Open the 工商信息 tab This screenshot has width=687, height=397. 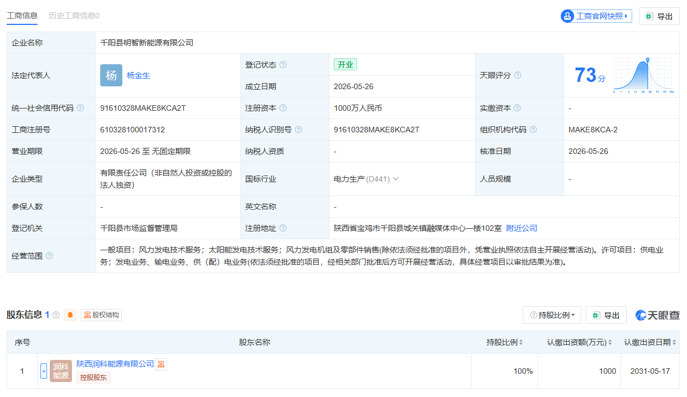(22, 16)
